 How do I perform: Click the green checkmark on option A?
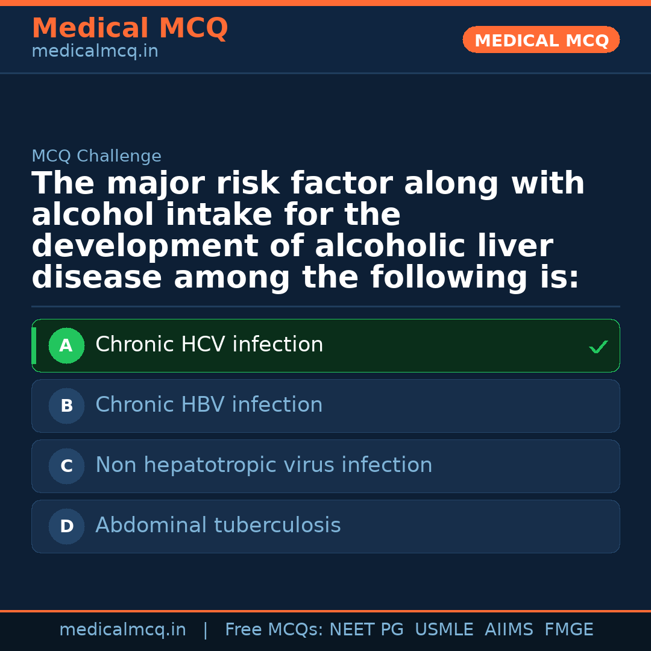(x=598, y=347)
